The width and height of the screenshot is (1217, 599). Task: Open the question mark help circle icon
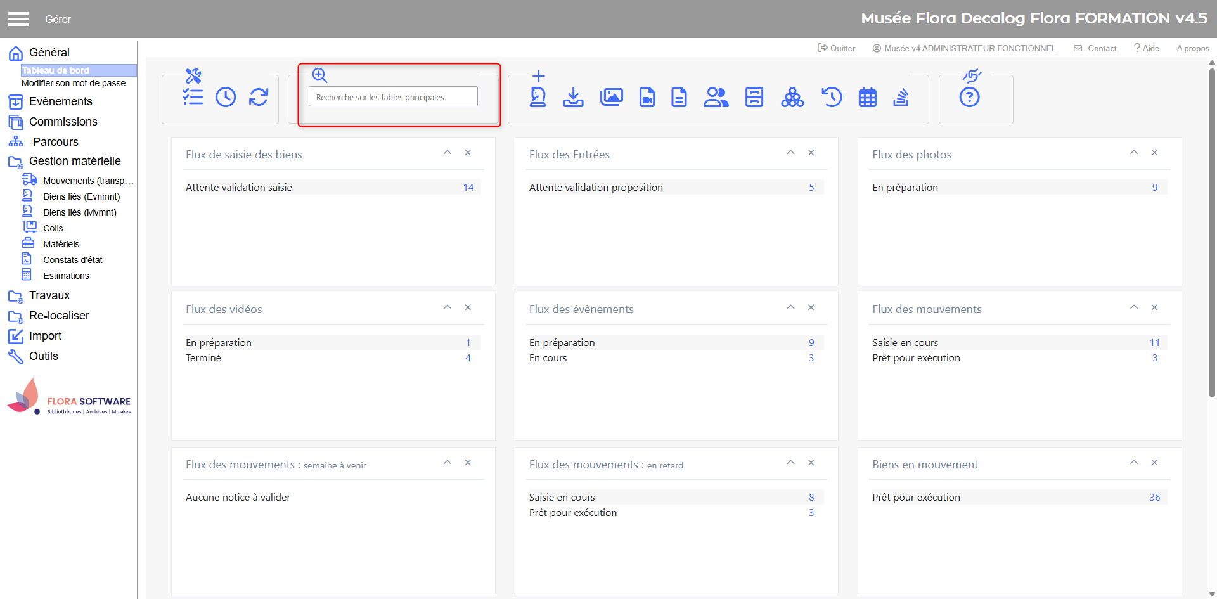pyautogui.click(x=969, y=97)
